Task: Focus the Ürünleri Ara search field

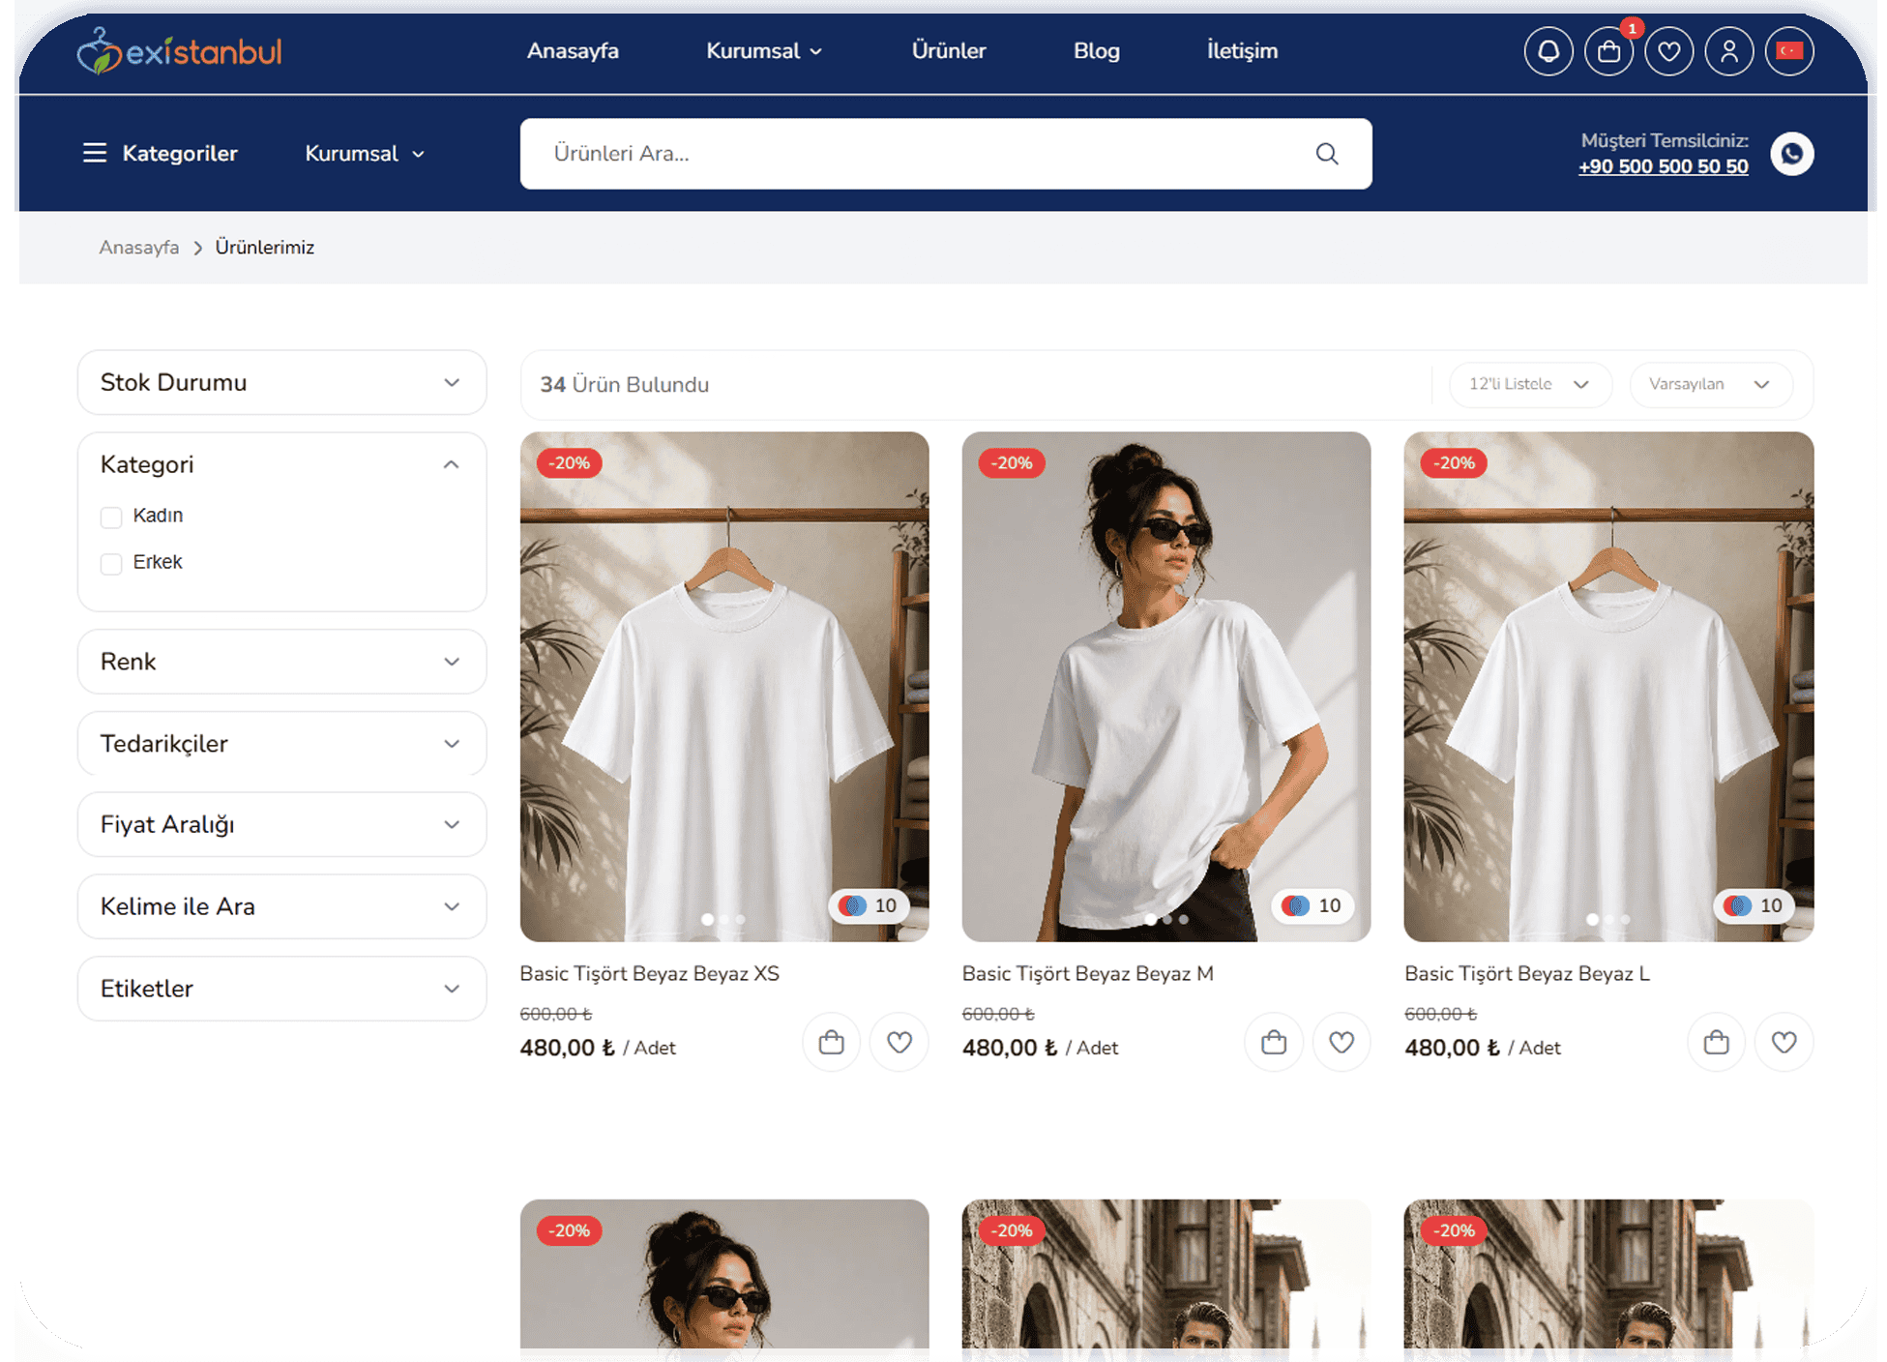Action: point(946,154)
